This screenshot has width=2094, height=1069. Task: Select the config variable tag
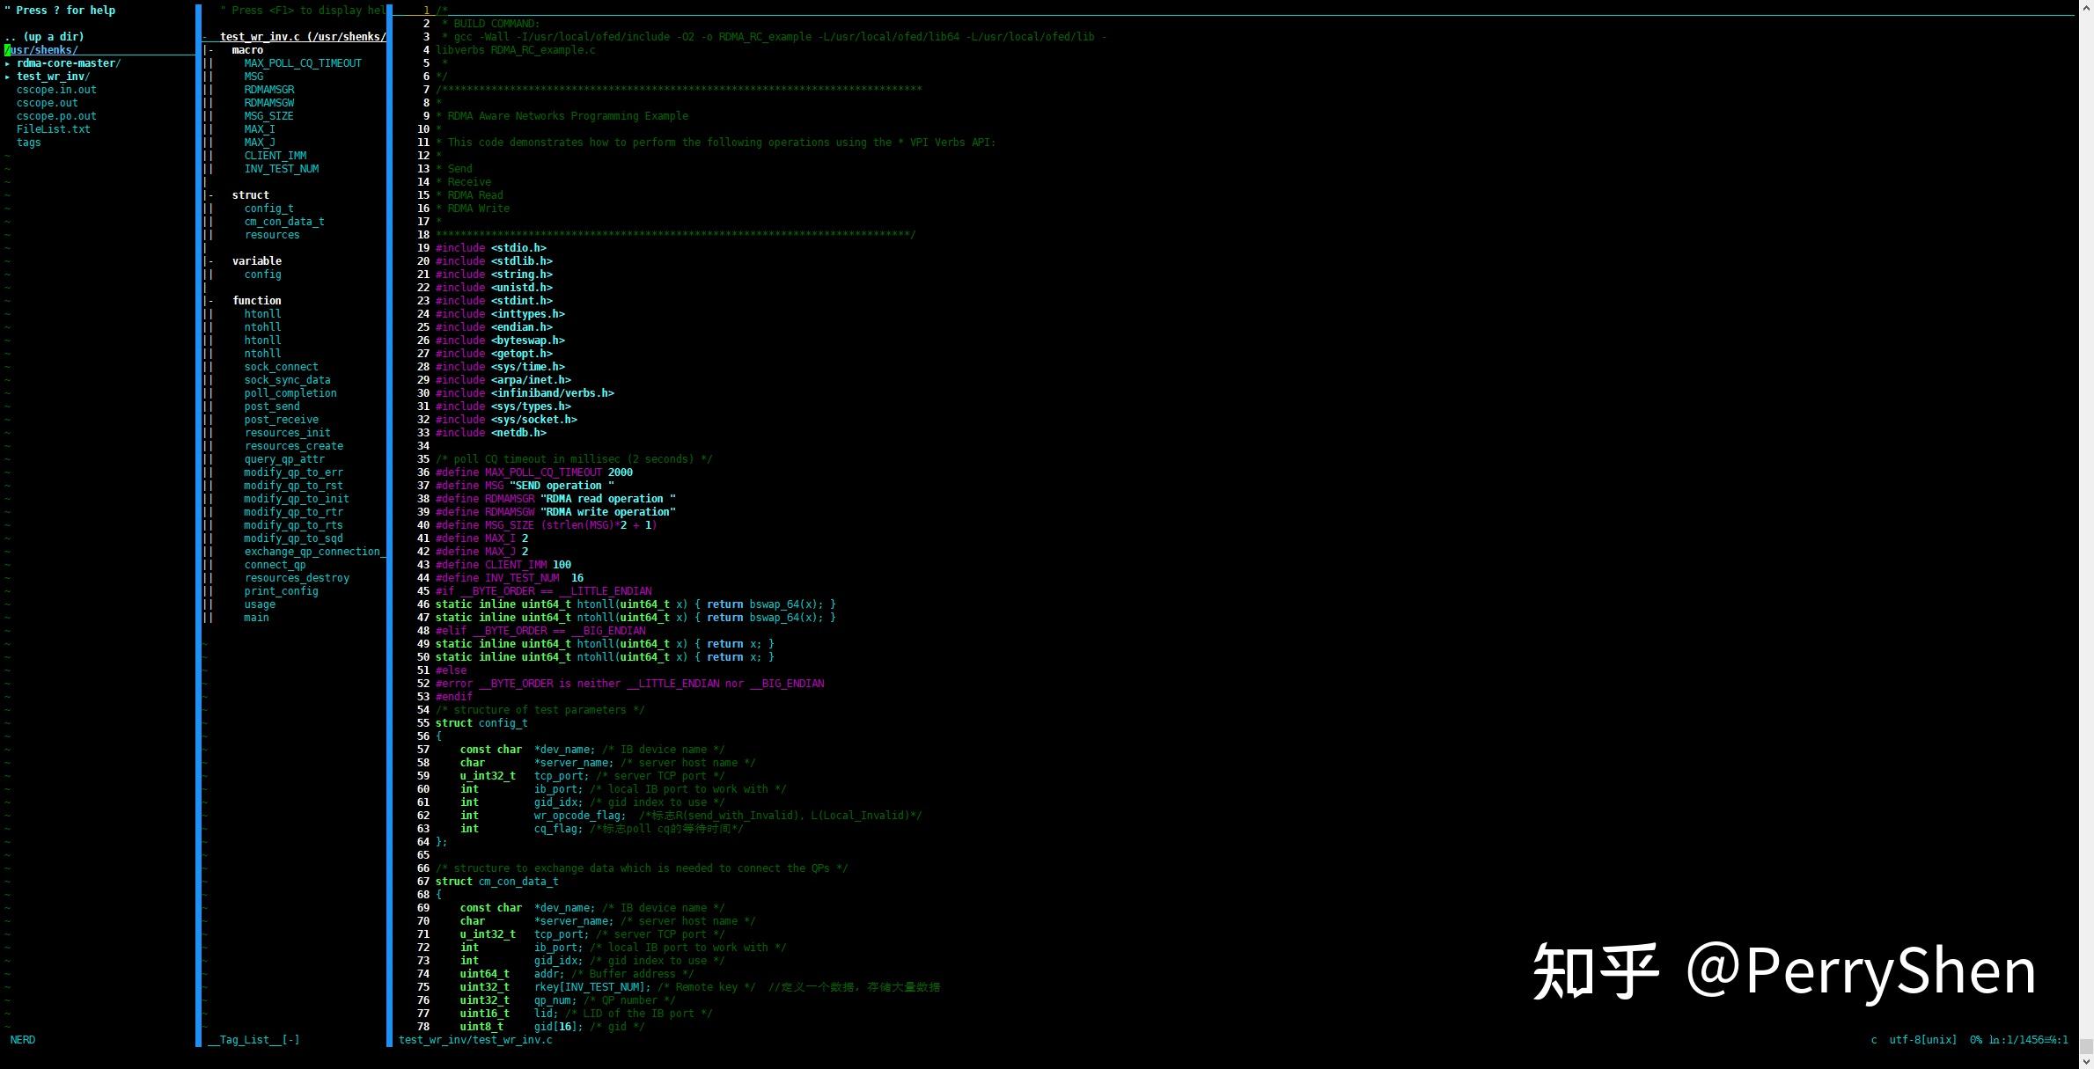(262, 274)
